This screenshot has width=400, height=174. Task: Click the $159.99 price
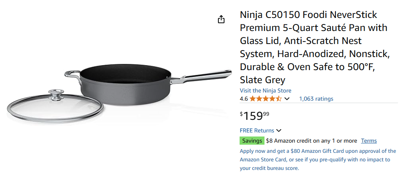pyautogui.click(x=255, y=116)
